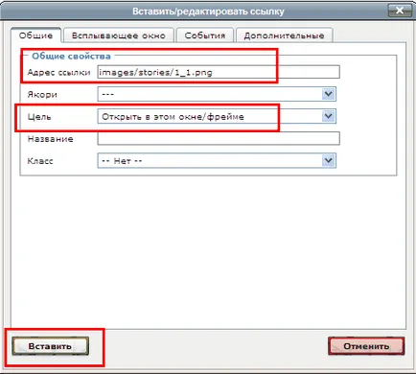
Task: Open the Всплывающее окно tab
Action: [x=119, y=35]
